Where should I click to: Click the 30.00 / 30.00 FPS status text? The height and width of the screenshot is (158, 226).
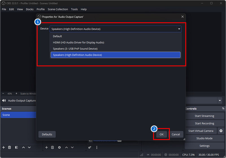coord(208,155)
